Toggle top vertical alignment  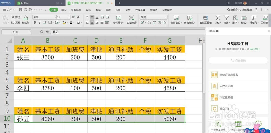coord(87,17)
